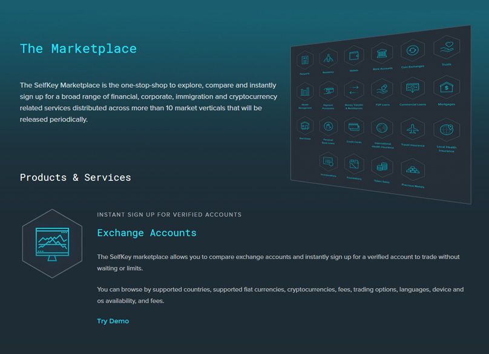
Task: Click the Exchange Accounts heading
Action: point(146,232)
